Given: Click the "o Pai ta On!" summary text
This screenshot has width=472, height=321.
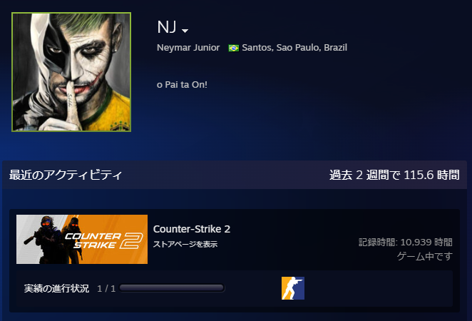Looking at the screenshot, I should pyautogui.click(x=182, y=85).
